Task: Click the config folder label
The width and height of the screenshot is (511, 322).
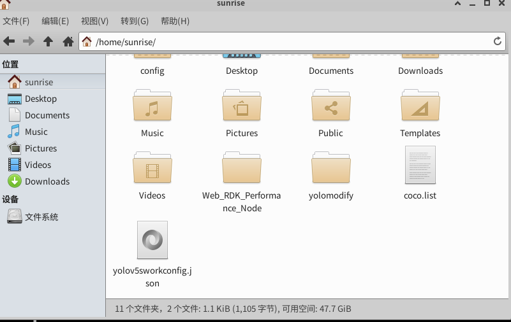Action: coord(152,71)
